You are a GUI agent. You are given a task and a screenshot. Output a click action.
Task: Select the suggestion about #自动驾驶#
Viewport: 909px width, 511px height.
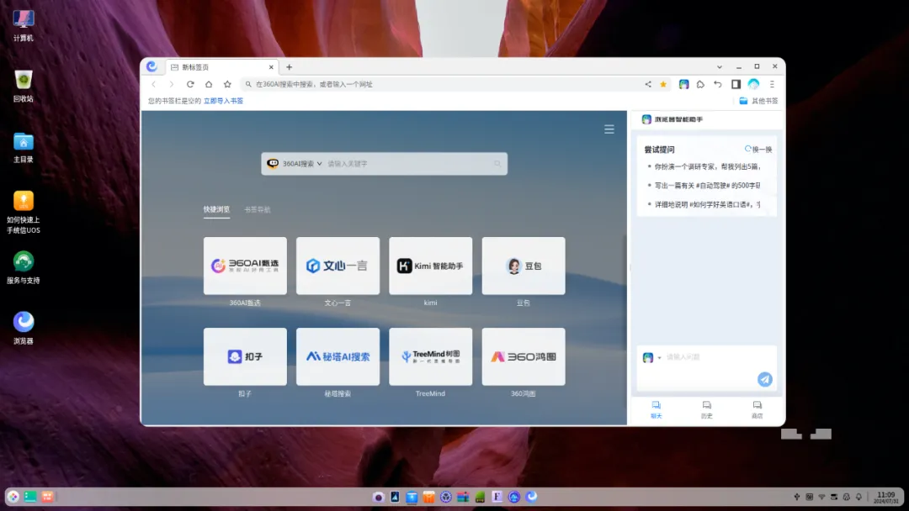(x=707, y=186)
